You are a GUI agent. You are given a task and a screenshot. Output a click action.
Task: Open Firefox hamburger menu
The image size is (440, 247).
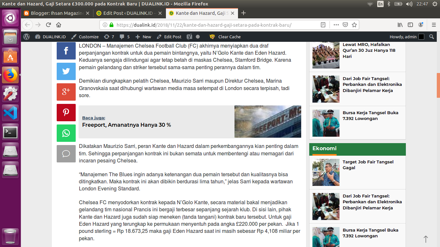point(434,25)
